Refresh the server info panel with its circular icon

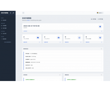pyautogui.click(x=101, y=49)
